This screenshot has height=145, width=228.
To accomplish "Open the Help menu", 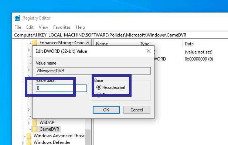I will point(80,27).
